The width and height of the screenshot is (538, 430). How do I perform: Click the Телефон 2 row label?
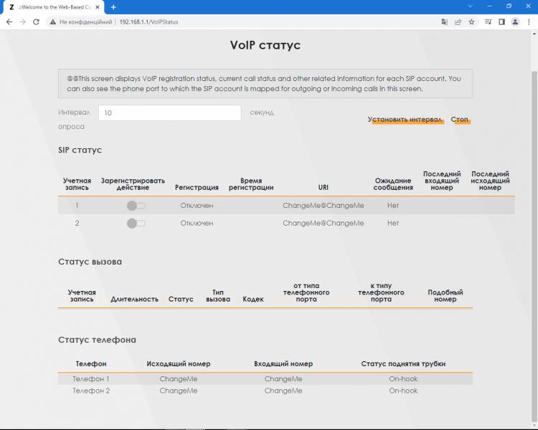tap(91, 391)
